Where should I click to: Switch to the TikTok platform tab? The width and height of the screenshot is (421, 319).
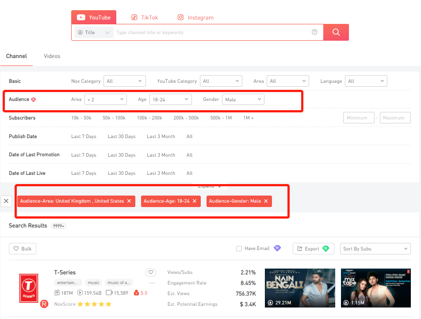[145, 18]
